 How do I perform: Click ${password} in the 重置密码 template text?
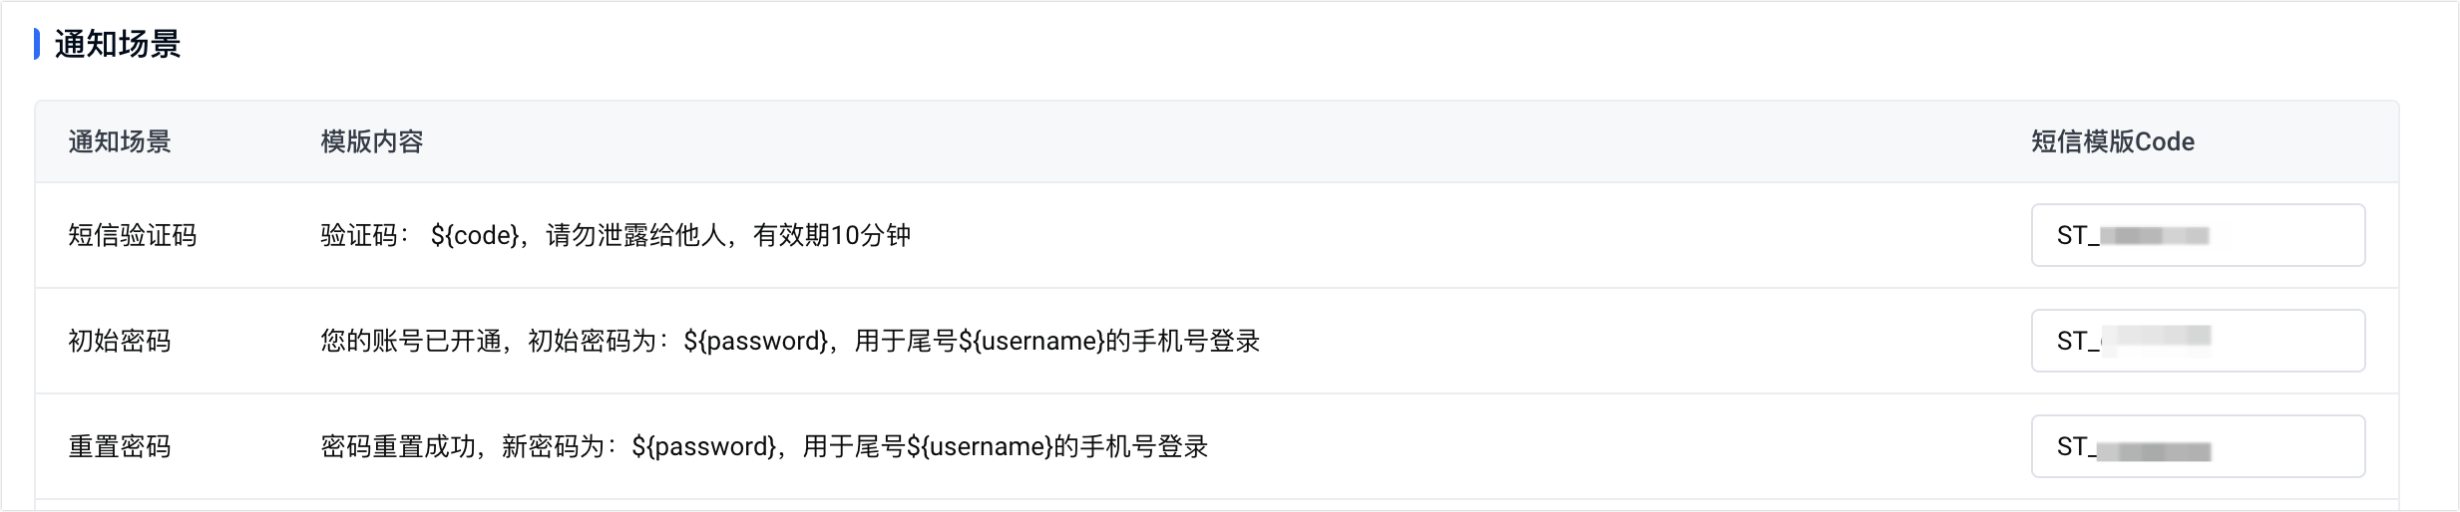tap(704, 446)
